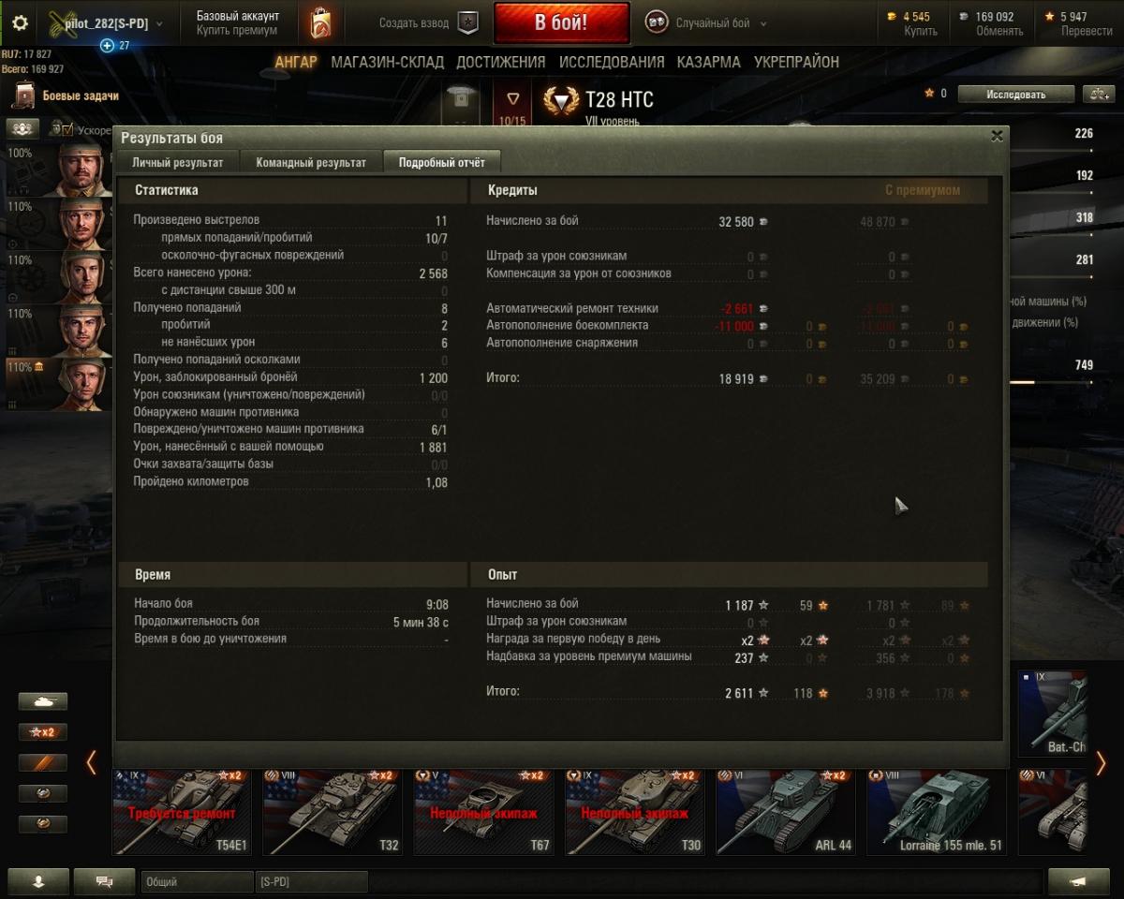
Task: Open the ИССЛЕДОВАНИЯ menu section
Action: (612, 62)
